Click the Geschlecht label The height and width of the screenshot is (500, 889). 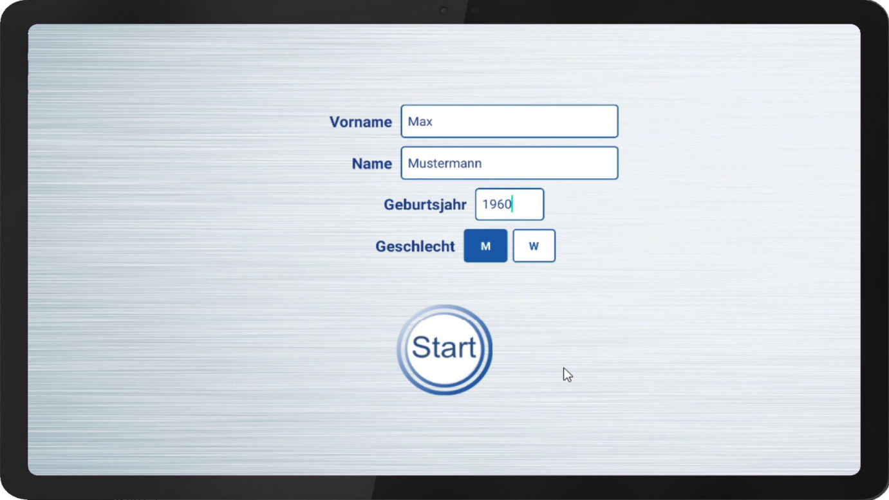pyautogui.click(x=415, y=246)
